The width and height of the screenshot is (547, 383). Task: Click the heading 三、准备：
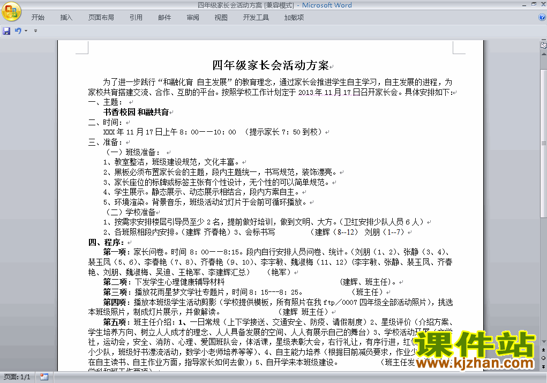[x=106, y=142]
